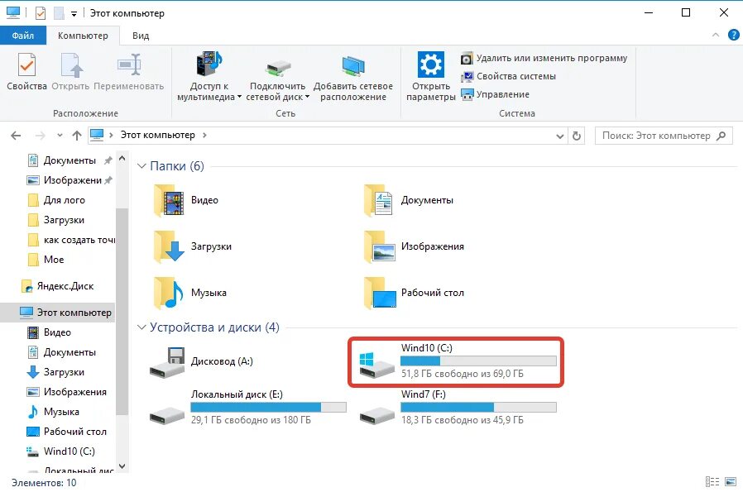Open Properties (Свойства) in the ribbon
Viewport: 743px width, 492px height.
pos(26,72)
